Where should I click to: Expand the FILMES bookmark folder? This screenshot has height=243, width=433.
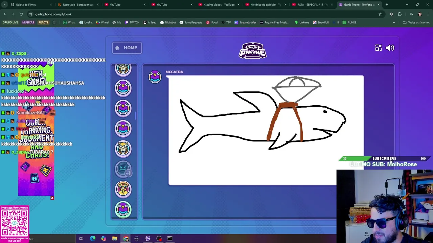pyautogui.click(x=349, y=23)
